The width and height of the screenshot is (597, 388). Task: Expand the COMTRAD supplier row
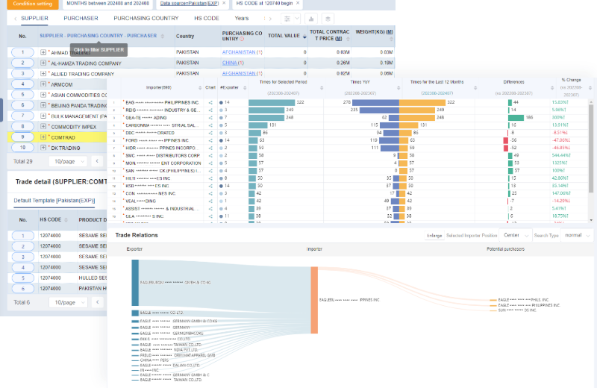(43, 137)
